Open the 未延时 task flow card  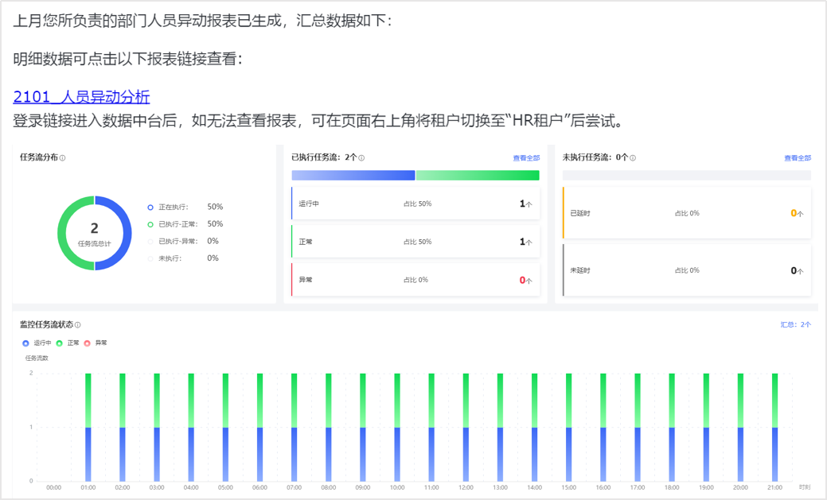(x=687, y=270)
